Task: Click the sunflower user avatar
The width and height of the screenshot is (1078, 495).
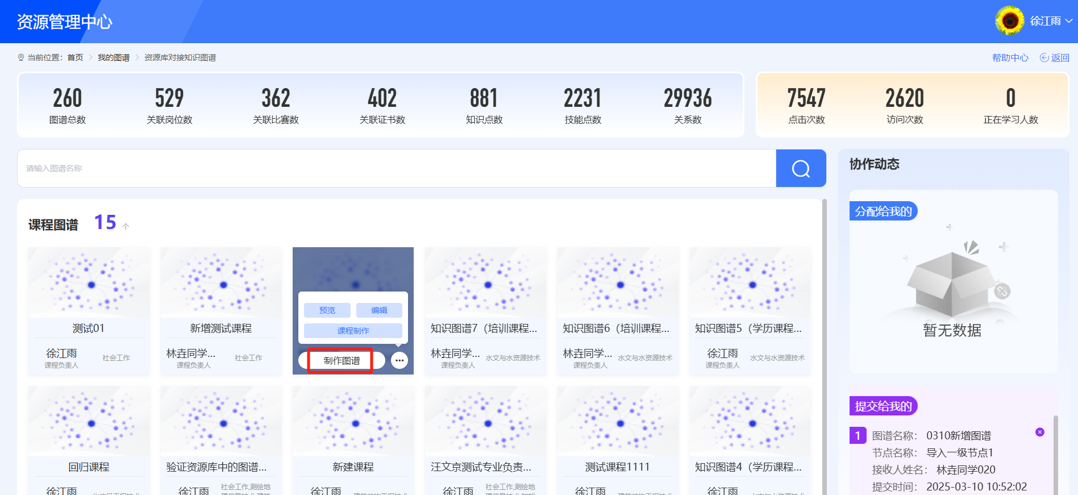Action: [1009, 21]
